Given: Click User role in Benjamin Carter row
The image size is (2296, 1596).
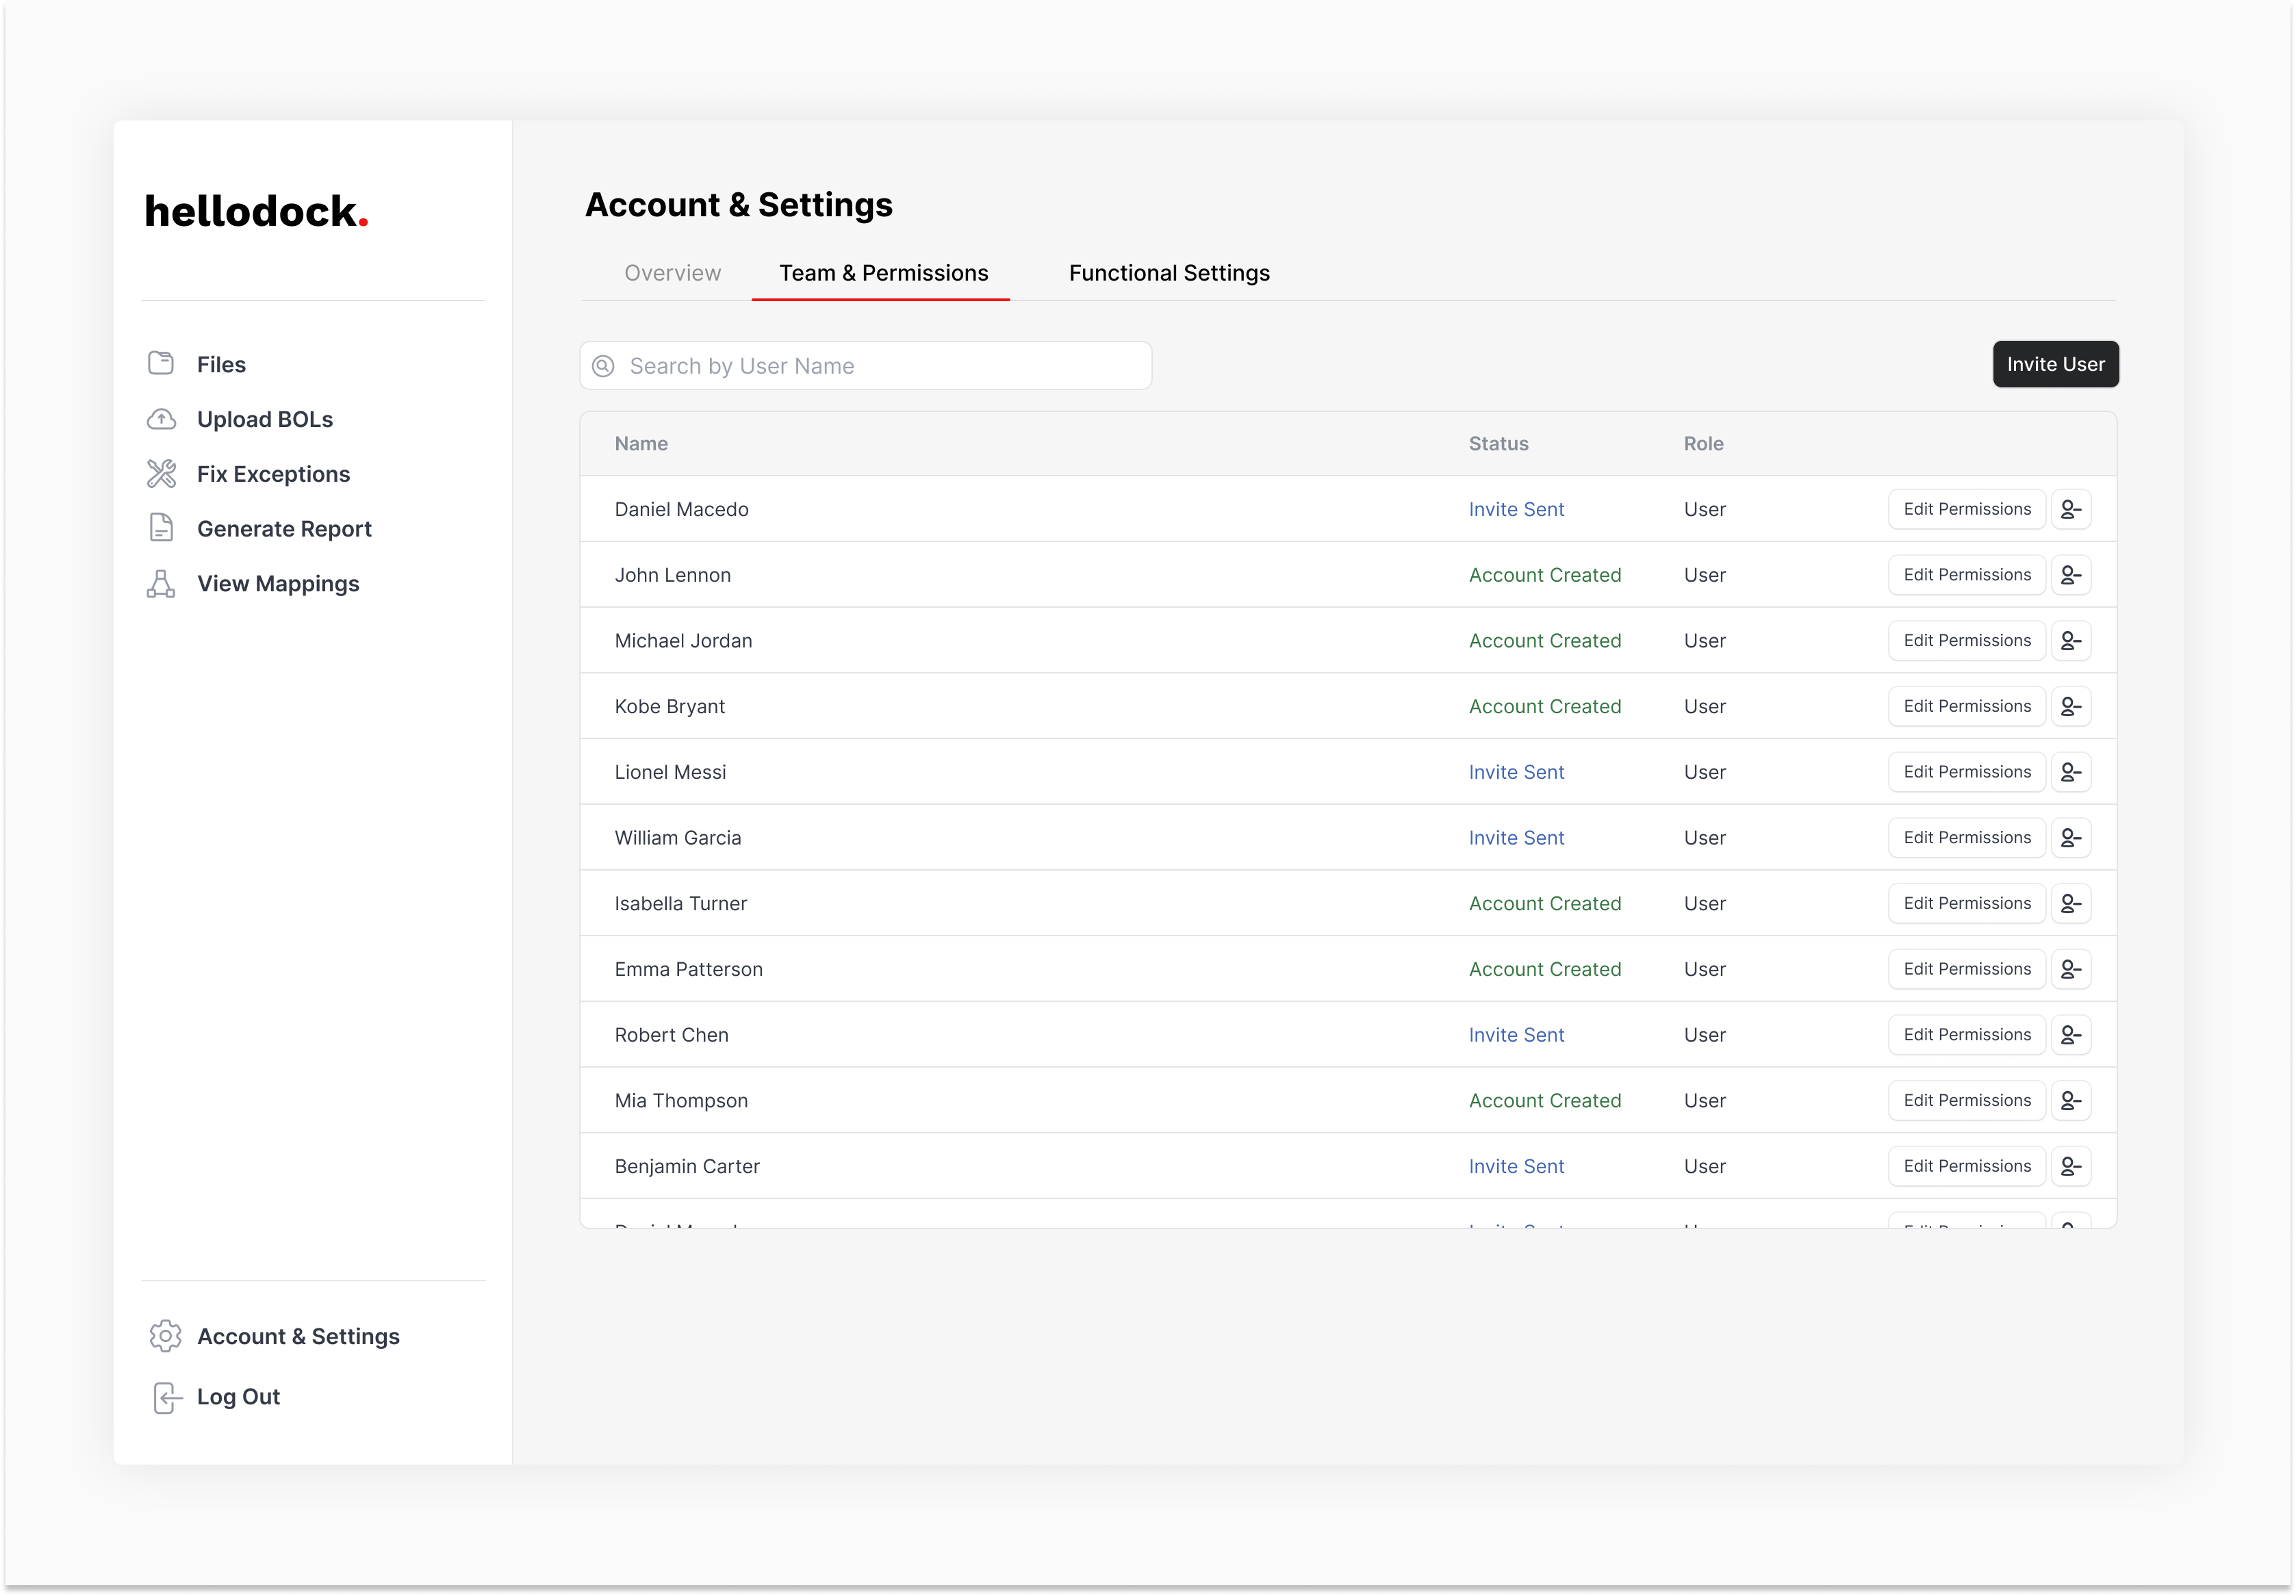Looking at the screenshot, I should [1704, 1166].
